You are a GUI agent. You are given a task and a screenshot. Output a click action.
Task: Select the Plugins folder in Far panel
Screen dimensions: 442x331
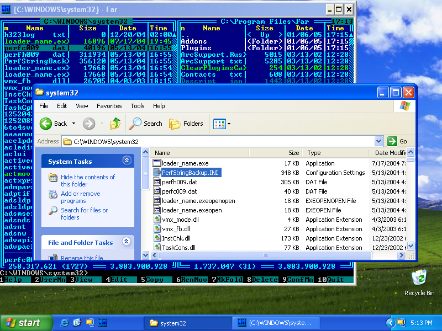tap(265, 48)
